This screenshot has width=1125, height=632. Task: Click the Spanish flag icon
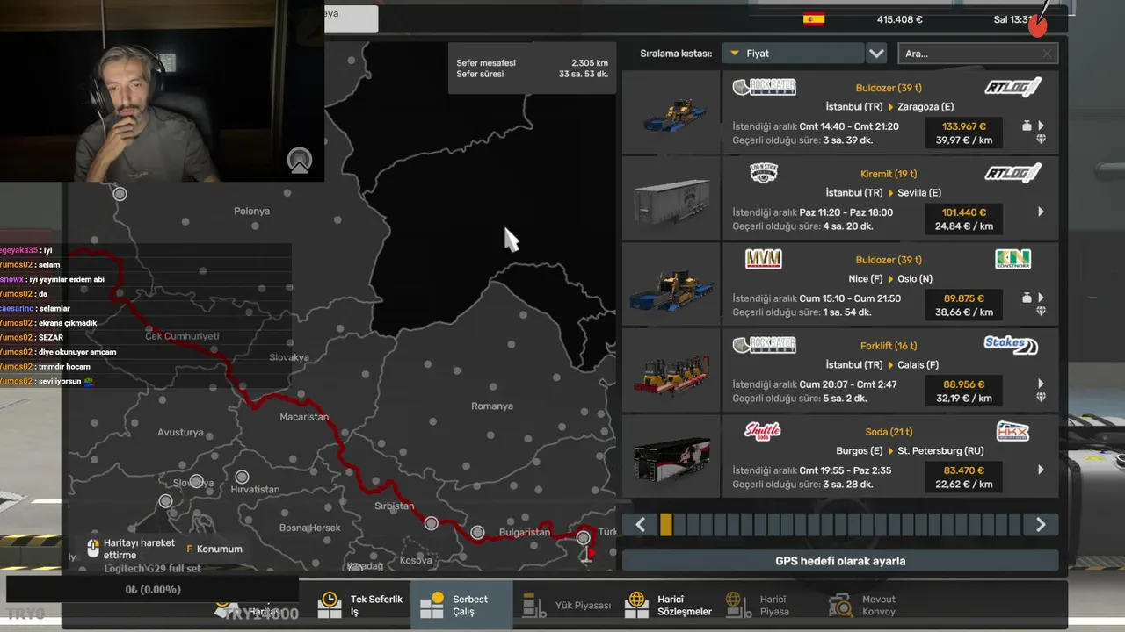814,19
